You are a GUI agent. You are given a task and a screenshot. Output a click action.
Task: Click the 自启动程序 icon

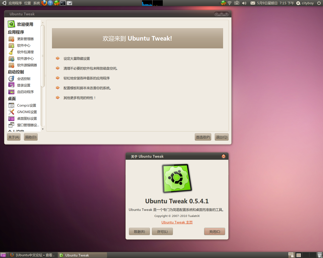pos(11,92)
